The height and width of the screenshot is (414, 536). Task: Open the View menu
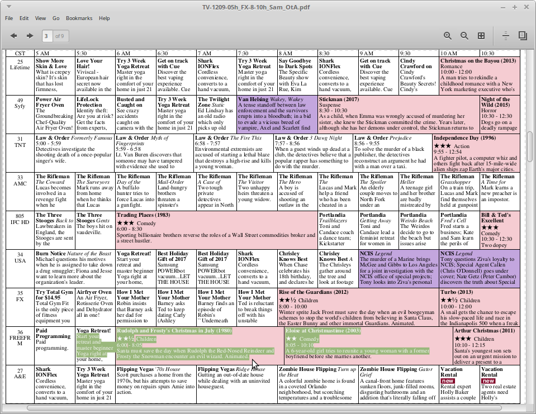pyautogui.click(x=40, y=18)
